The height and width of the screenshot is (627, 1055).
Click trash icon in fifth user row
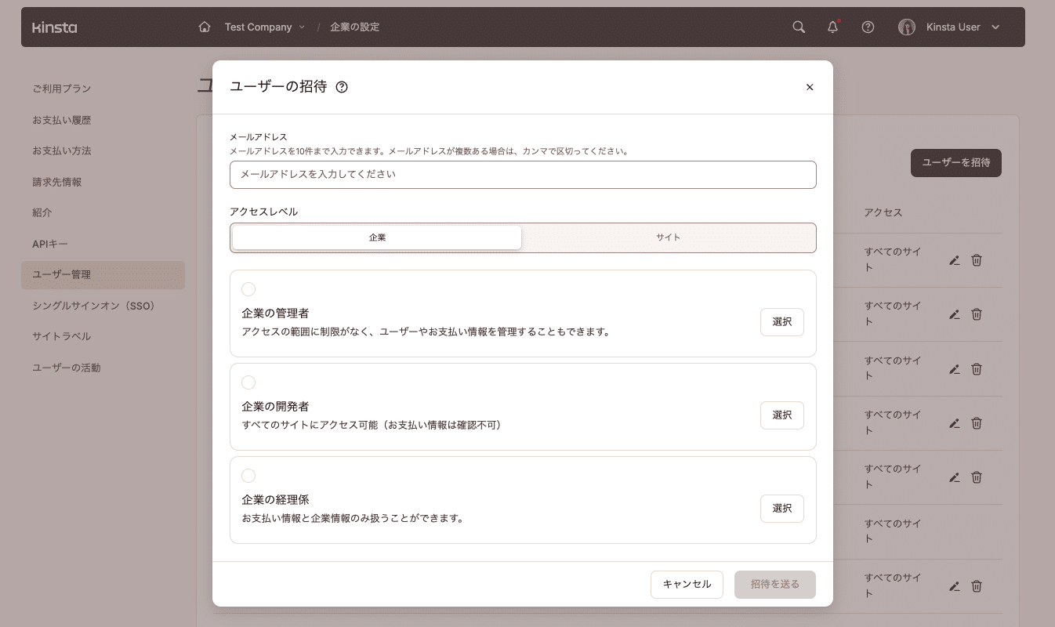click(x=977, y=477)
